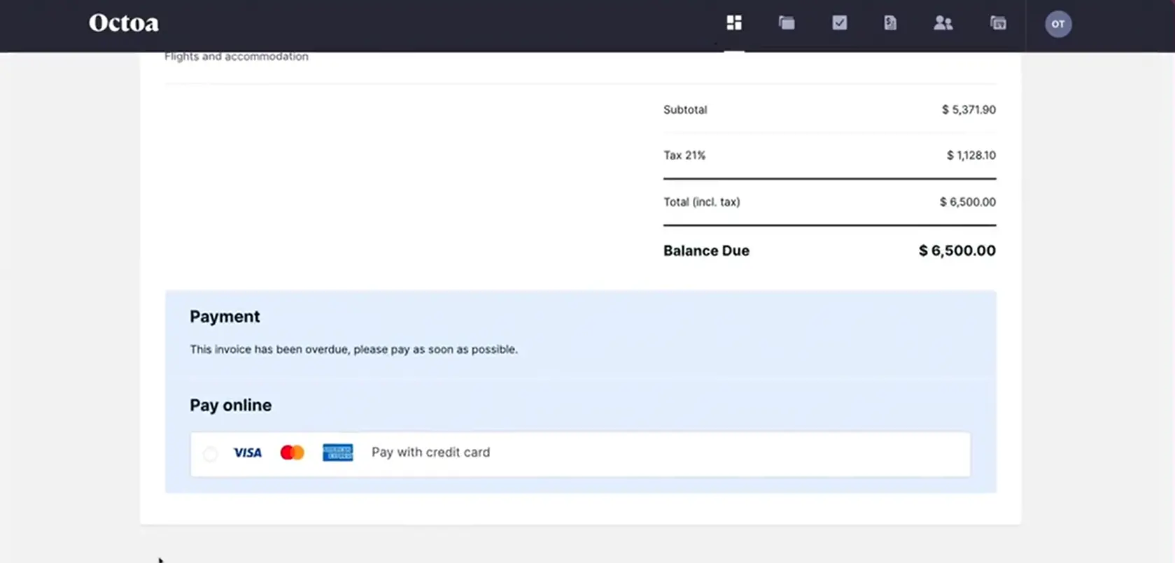Open the Invoices dollar document icon

tap(889, 23)
